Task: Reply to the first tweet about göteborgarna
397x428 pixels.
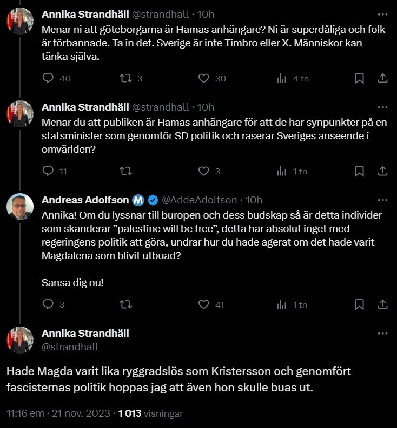Action: [x=48, y=78]
